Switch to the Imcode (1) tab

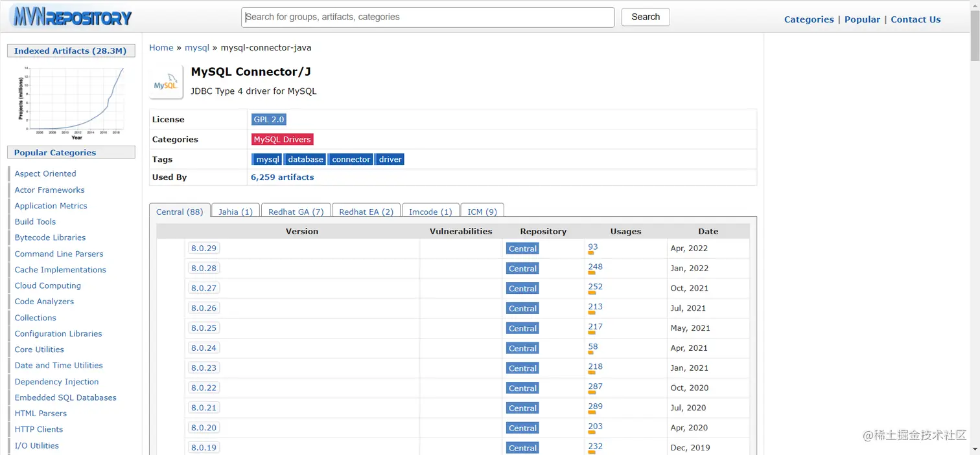[430, 212]
